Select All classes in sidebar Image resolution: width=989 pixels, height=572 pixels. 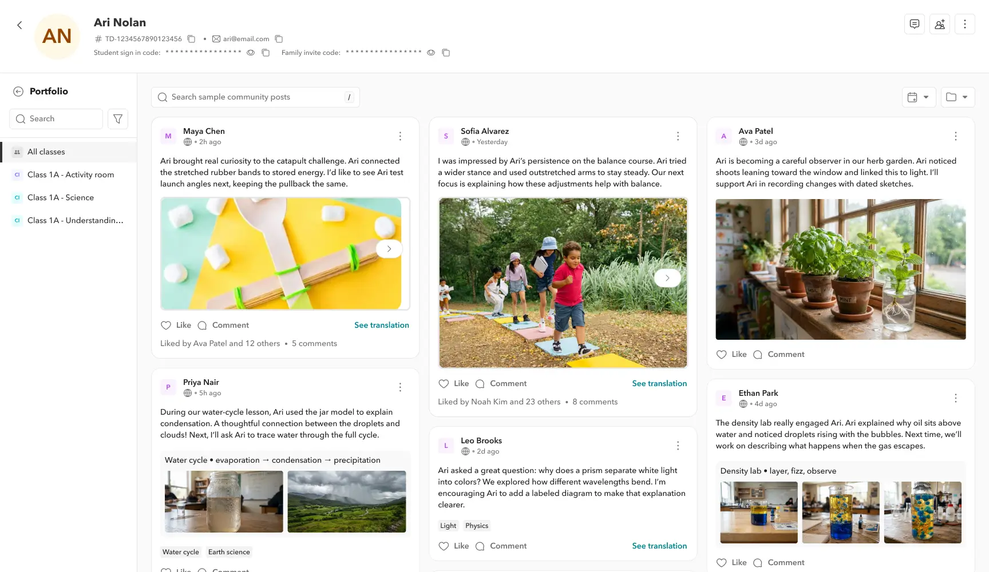(69, 152)
